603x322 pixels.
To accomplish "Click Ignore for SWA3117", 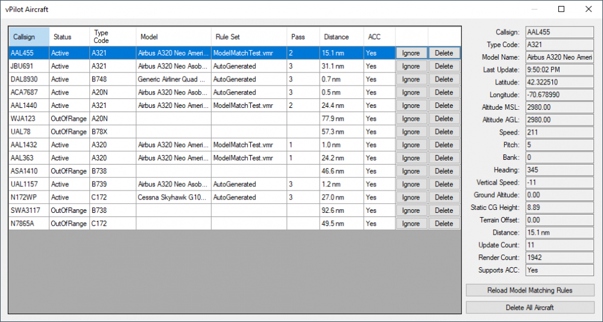I will [411, 210].
